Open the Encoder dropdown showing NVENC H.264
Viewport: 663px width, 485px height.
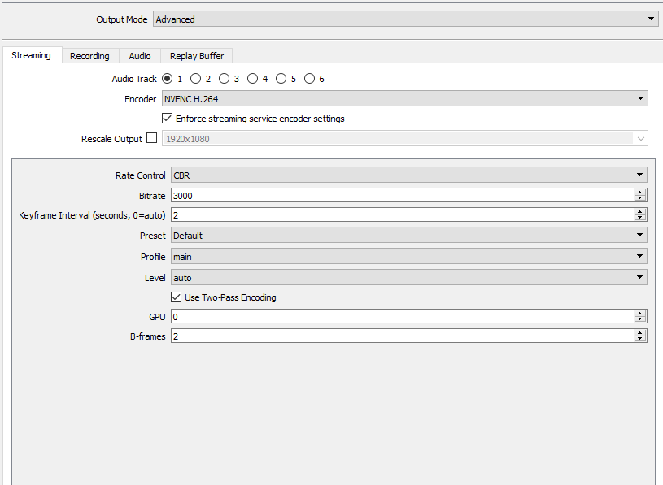pos(404,99)
